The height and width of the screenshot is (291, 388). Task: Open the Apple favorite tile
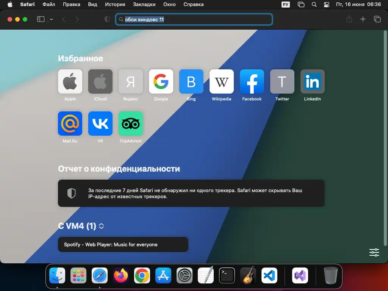point(70,81)
